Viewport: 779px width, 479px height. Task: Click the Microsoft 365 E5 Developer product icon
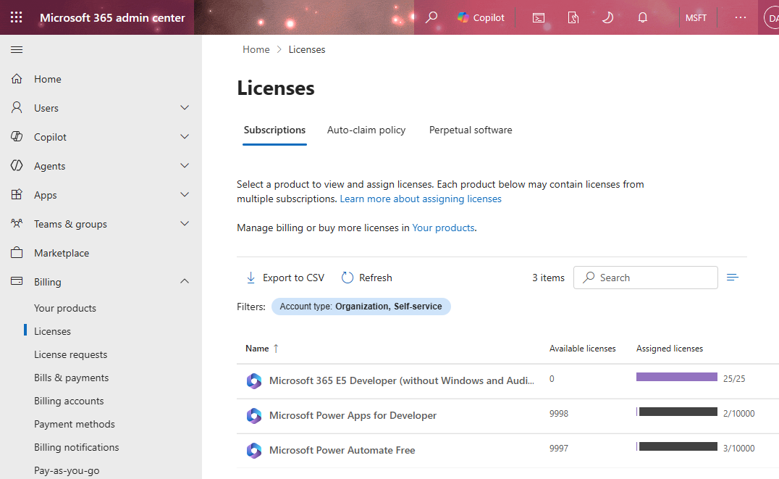[254, 381]
